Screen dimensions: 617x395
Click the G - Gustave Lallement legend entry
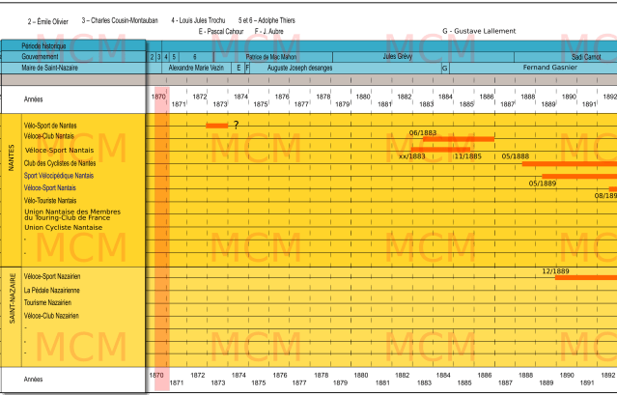[x=479, y=32]
